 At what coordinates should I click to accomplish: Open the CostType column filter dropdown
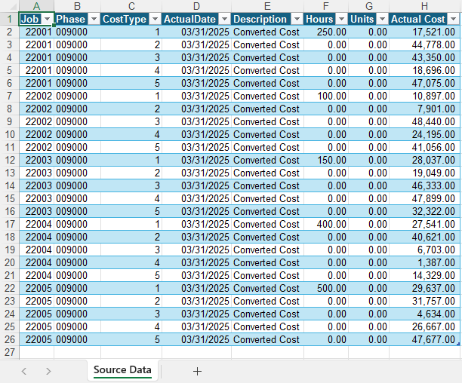[x=155, y=20]
